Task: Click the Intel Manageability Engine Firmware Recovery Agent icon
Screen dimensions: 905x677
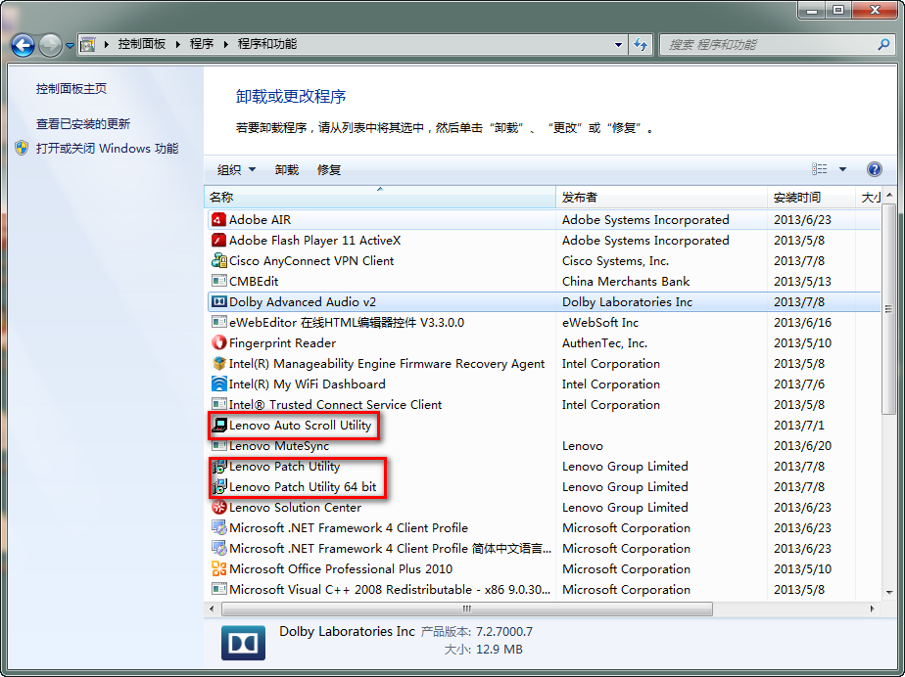Action: coord(218,363)
